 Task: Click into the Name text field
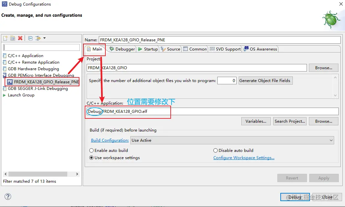pos(220,40)
